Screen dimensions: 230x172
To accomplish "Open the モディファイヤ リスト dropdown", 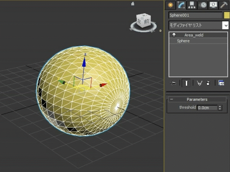I will (199, 25).
